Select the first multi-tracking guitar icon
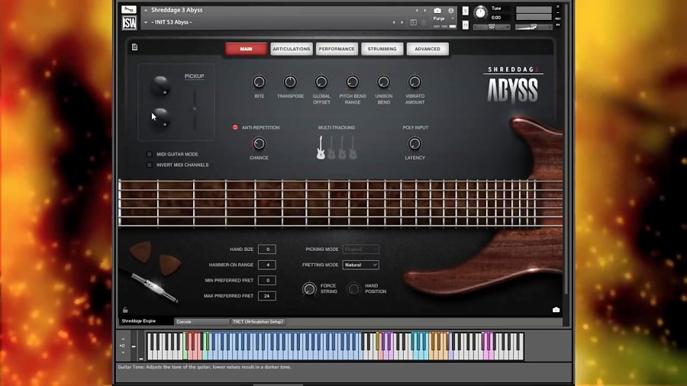The image size is (687, 386). point(321,147)
